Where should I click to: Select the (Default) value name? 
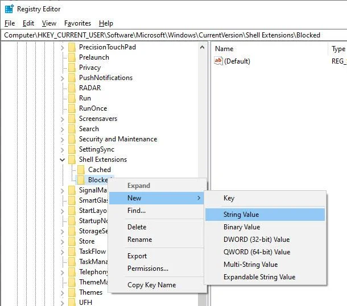coord(237,61)
